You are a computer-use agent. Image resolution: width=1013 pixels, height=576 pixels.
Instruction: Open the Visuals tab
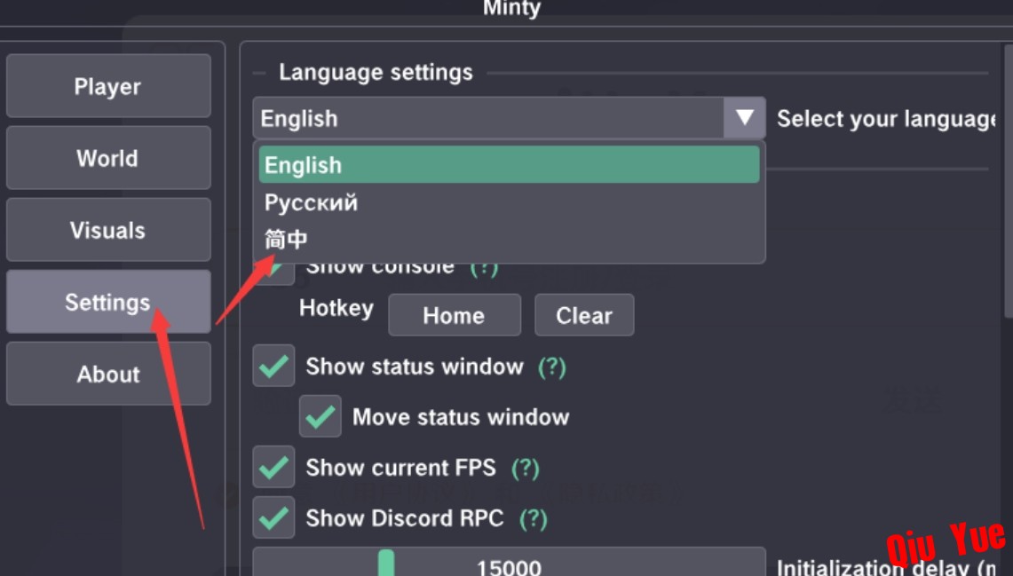[x=108, y=230]
